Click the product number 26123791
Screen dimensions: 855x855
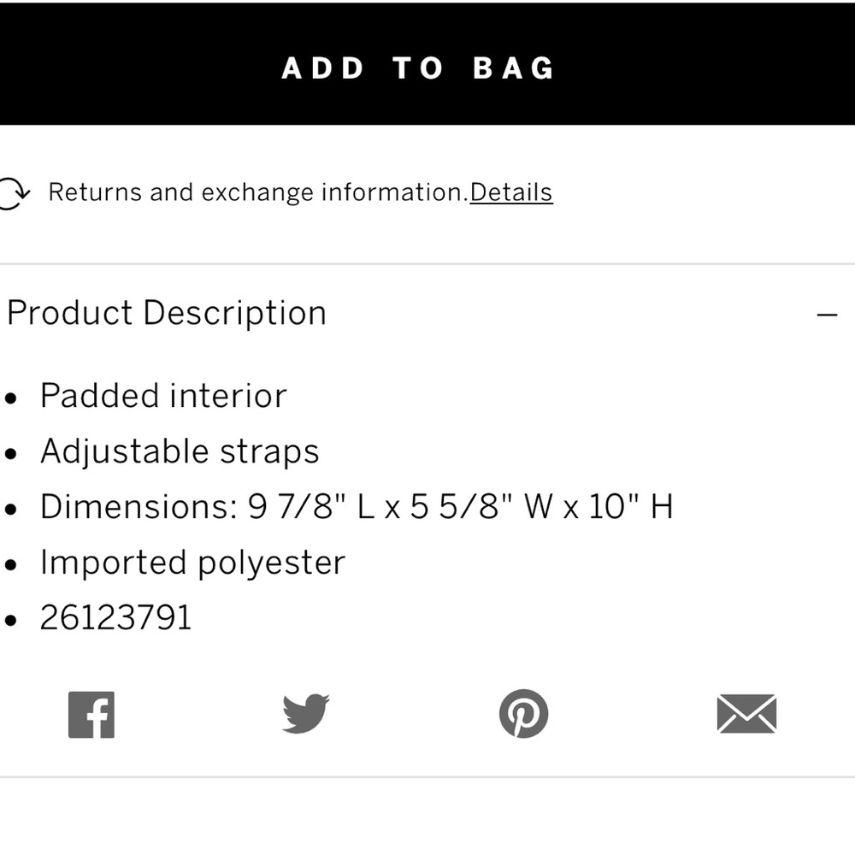[x=116, y=618]
